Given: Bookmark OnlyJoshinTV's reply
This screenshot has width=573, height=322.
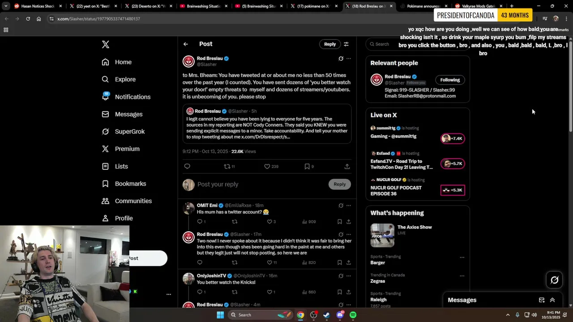Looking at the screenshot, I should [x=339, y=292].
